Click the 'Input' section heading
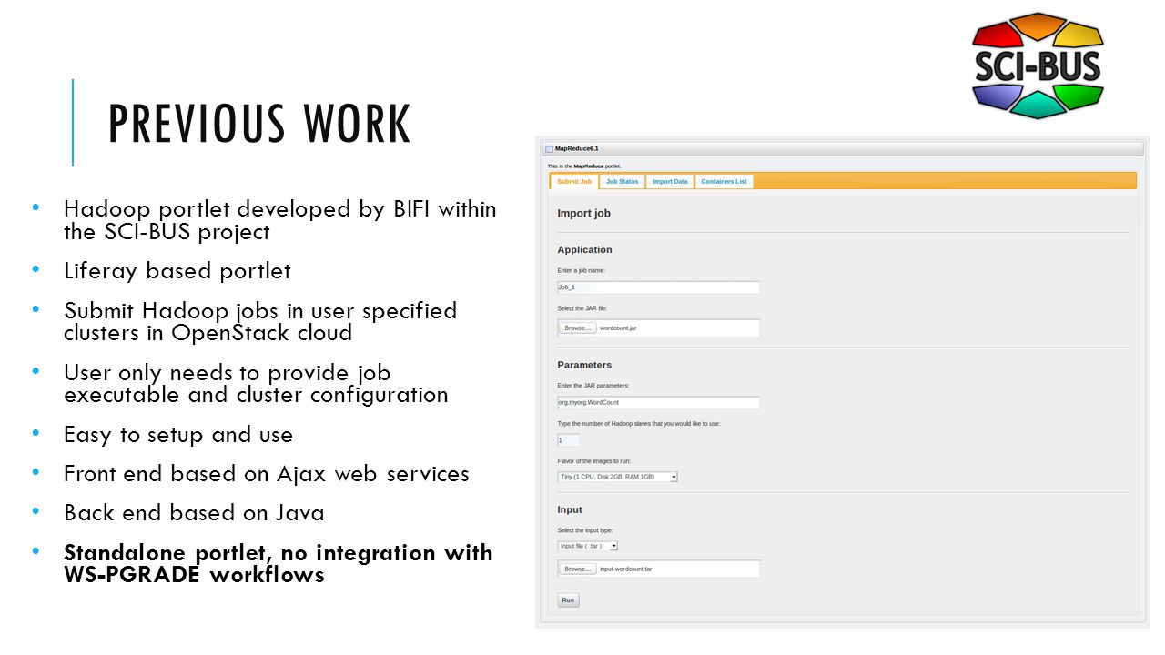Viewport: 1165px width, 655px height. [570, 509]
